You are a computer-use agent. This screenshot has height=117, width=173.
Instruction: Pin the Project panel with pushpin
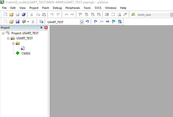pyautogui.click(x=41, y=28)
